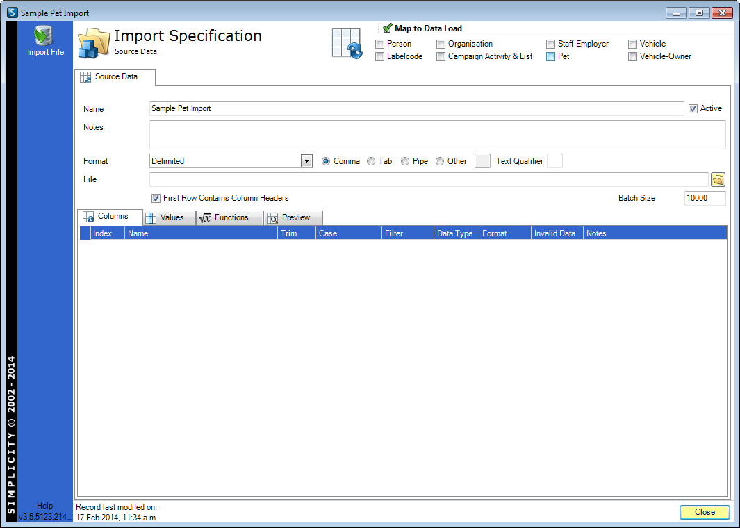Click the Source Data tab icon
This screenshot has width=740, height=528.
85,77
